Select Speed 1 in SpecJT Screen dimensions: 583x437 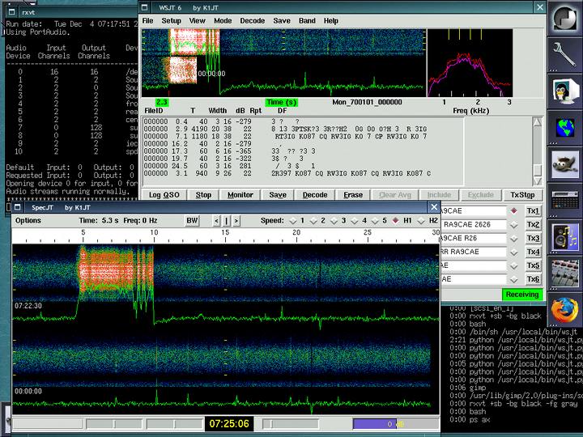[x=293, y=221]
